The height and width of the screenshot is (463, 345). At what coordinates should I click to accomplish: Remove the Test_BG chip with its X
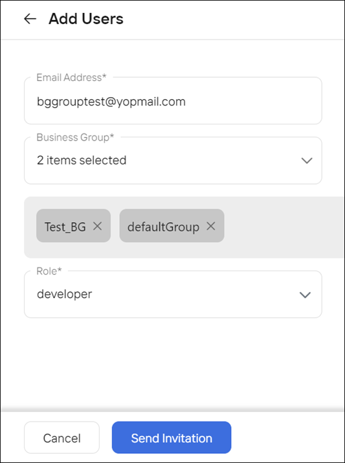coord(97,226)
